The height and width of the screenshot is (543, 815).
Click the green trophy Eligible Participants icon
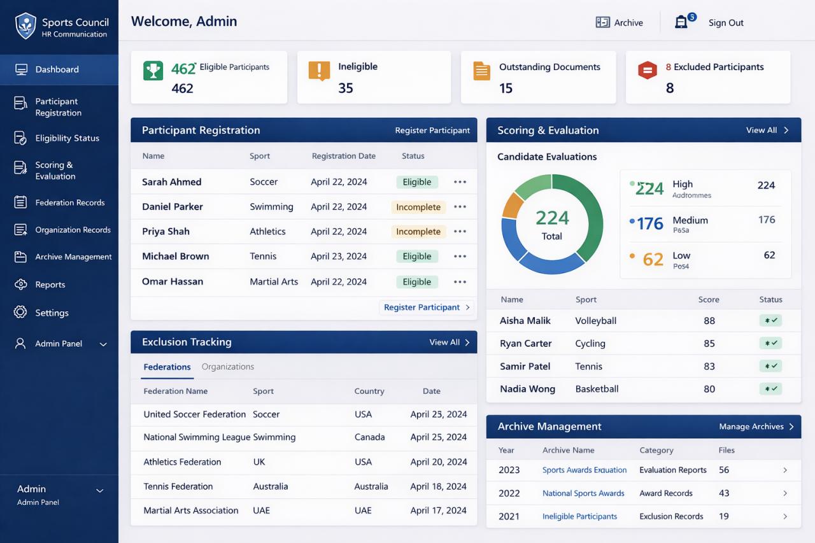click(153, 70)
